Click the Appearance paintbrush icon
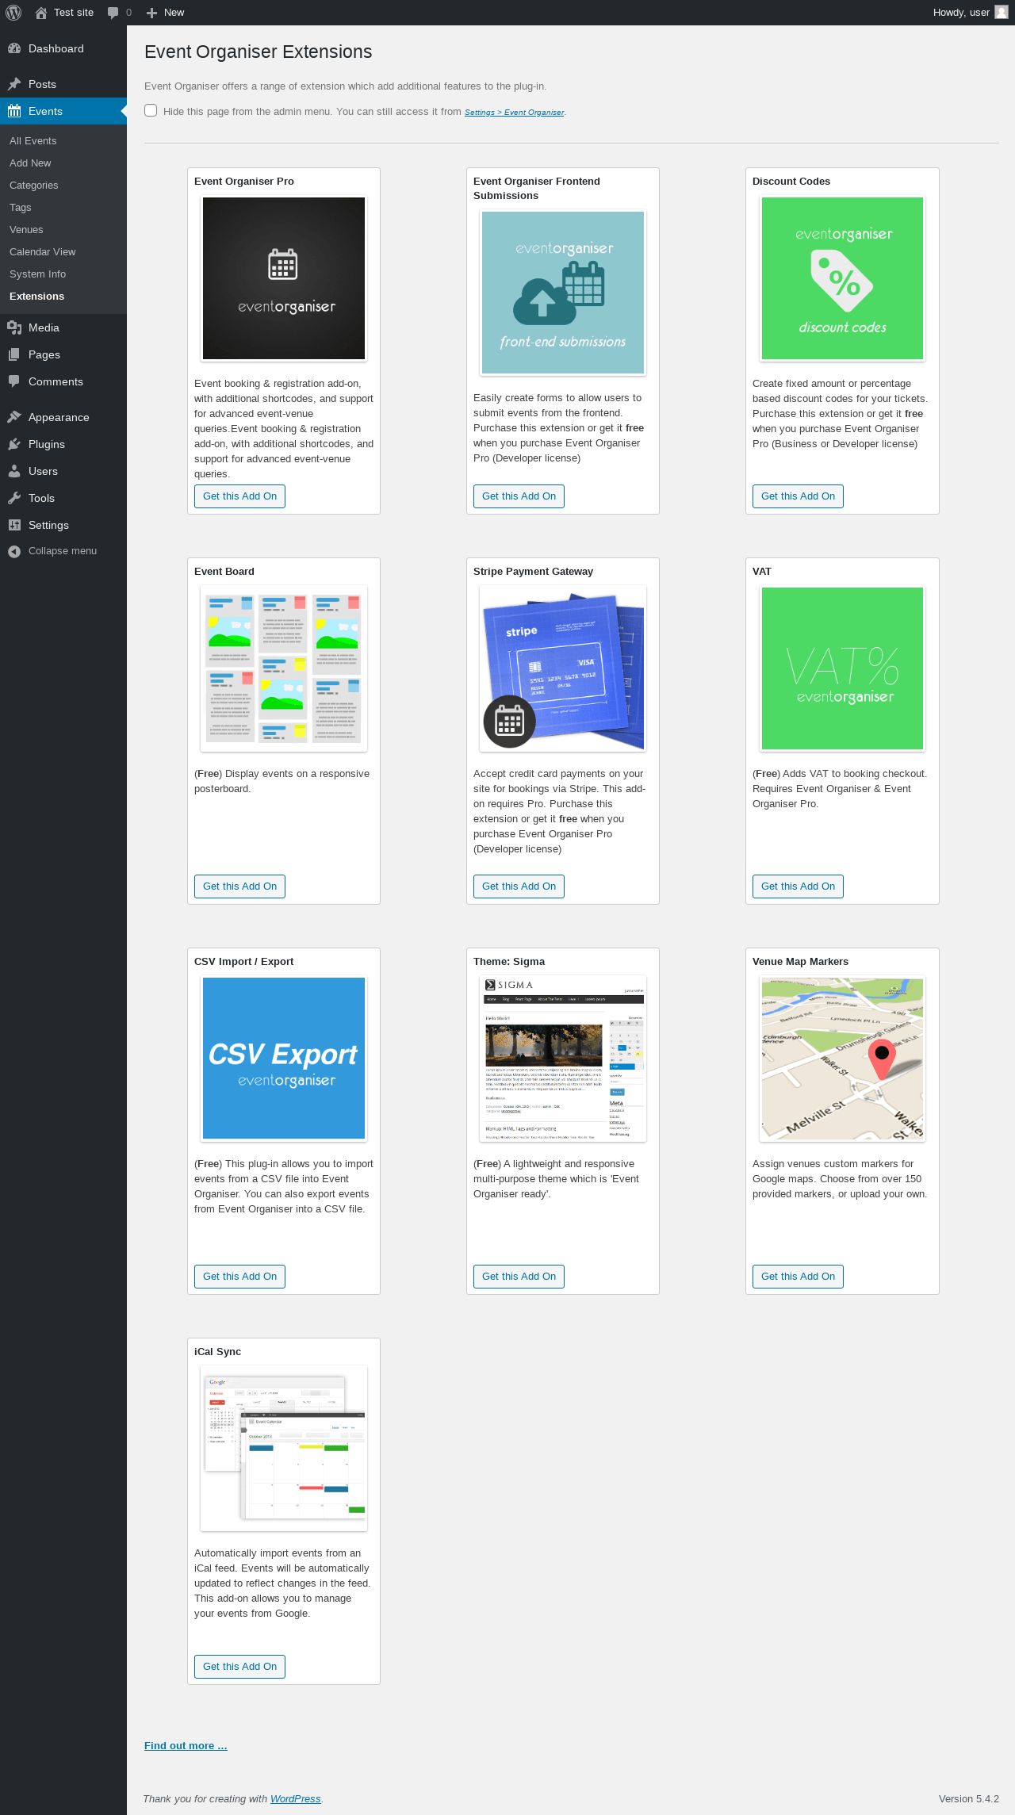This screenshot has height=1815, width=1015. click(x=14, y=417)
